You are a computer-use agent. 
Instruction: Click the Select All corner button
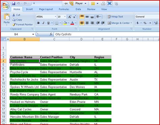[x=4, y=39]
